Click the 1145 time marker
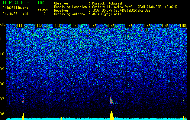 click(93, 26)
